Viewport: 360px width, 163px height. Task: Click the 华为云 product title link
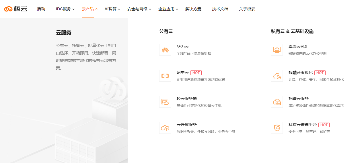click(183, 46)
